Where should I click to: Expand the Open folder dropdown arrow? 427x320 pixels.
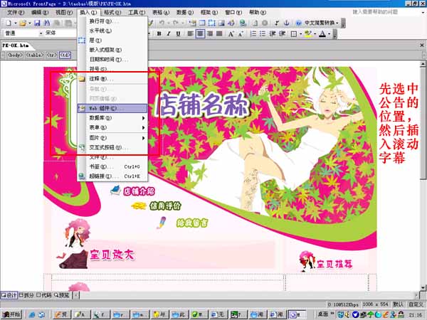(30, 23)
